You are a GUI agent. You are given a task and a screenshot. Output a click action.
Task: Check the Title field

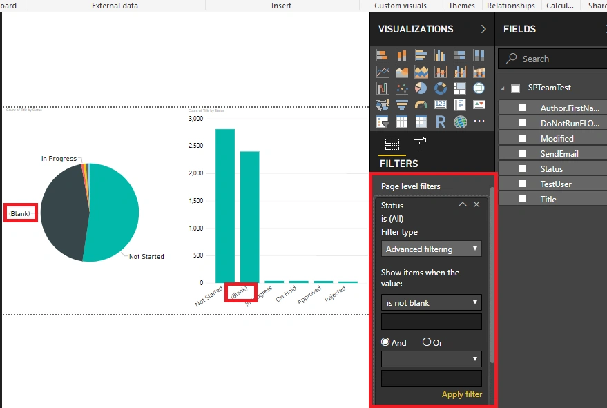pos(522,200)
